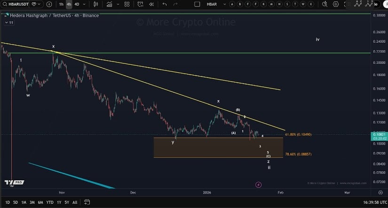This screenshot has width=388, height=208.
Task: Switch to the 1h timeframe
Action: [61, 4]
